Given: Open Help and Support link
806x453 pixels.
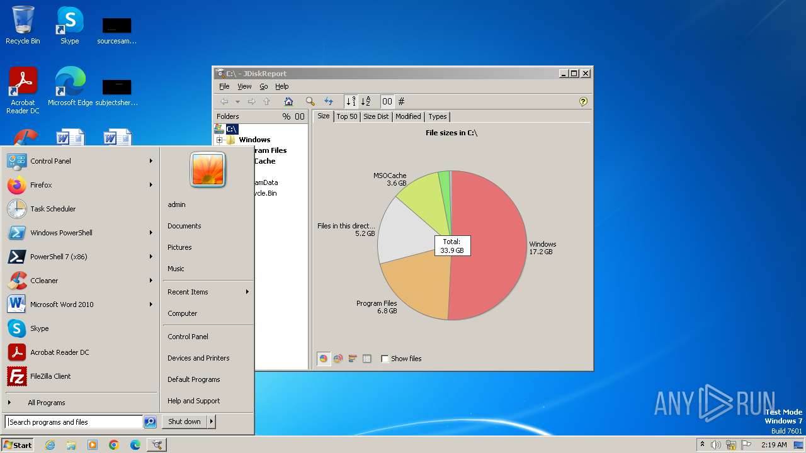Looking at the screenshot, I should coord(194,401).
